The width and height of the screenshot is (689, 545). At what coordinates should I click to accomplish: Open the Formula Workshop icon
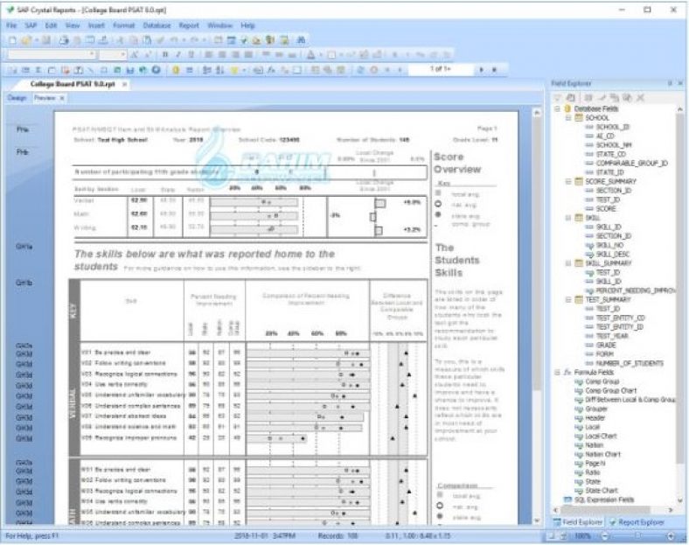(x=272, y=70)
